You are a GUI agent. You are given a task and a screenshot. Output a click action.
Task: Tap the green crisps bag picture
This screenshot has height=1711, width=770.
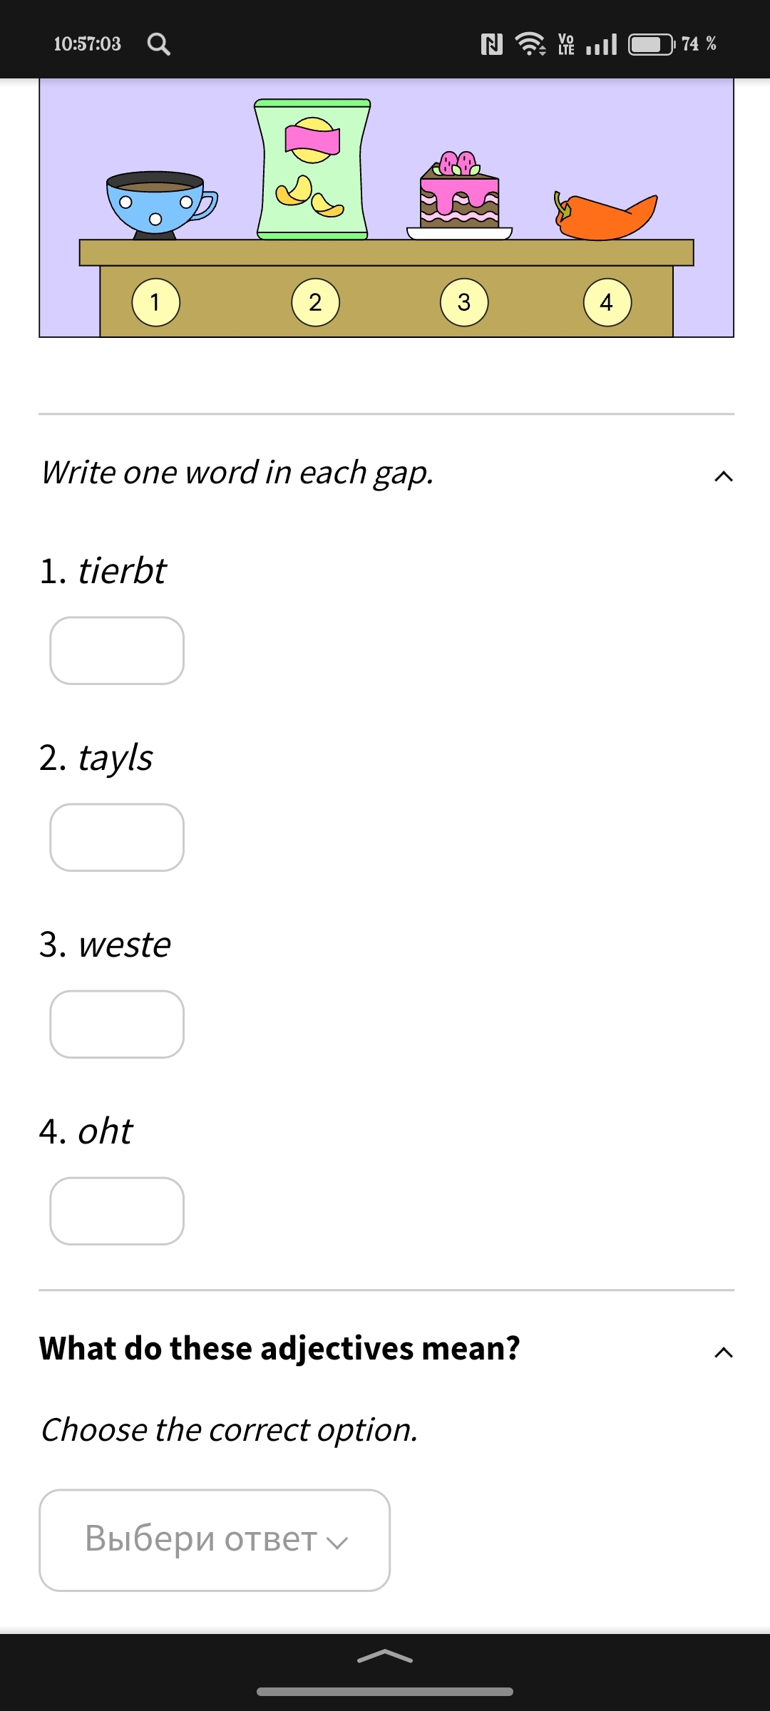tap(312, 170)
